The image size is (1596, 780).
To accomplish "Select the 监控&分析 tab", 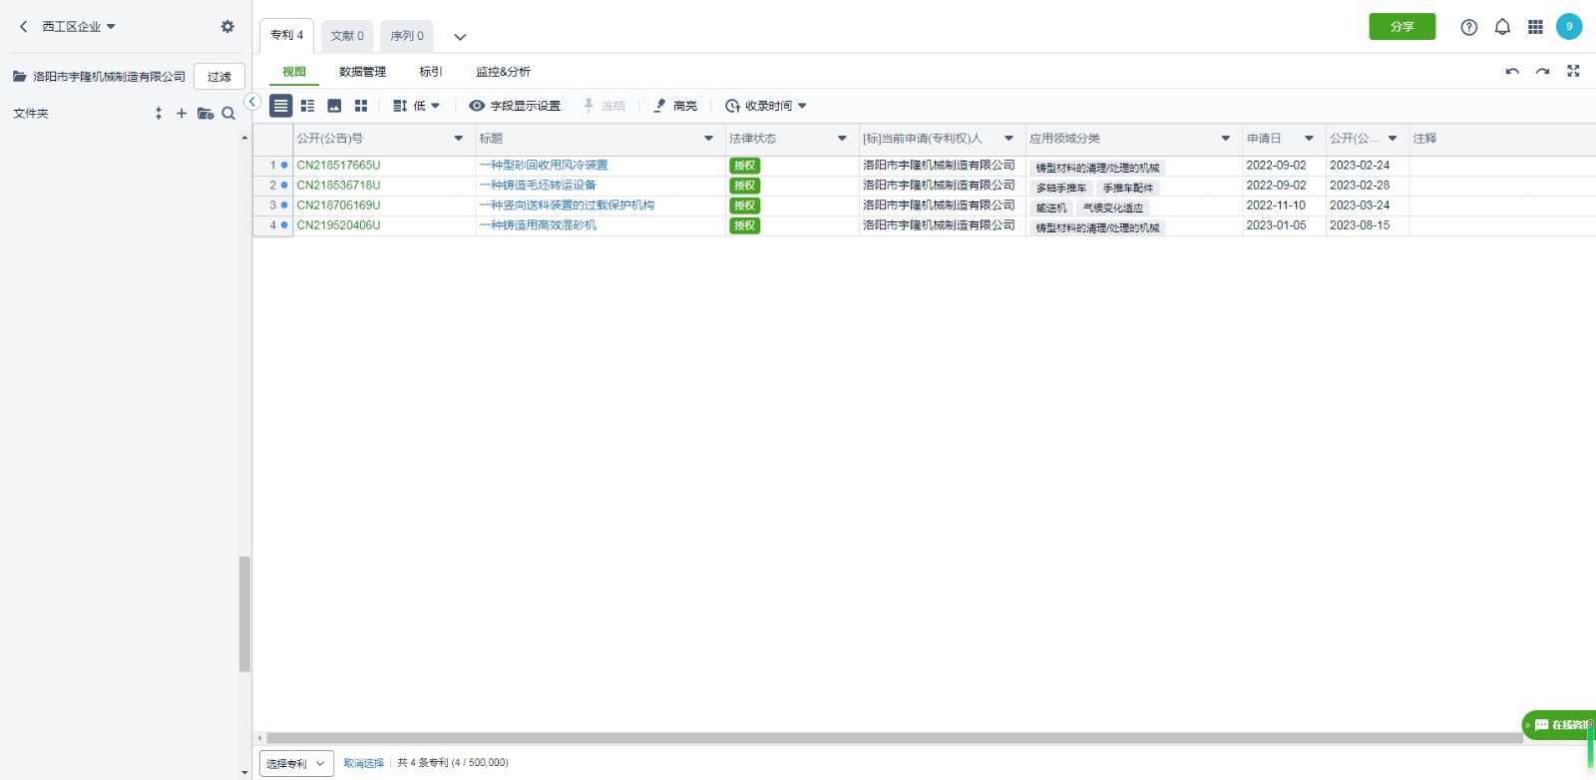I will (x=504, y=72).
